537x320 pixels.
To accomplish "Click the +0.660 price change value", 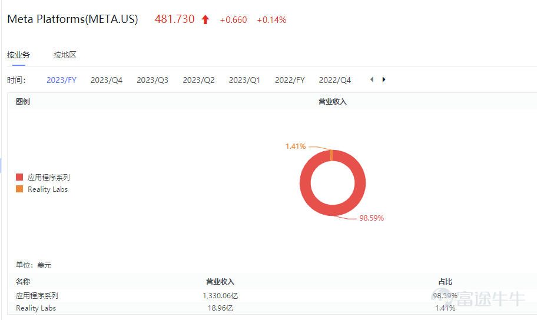I will coord(233,20).
